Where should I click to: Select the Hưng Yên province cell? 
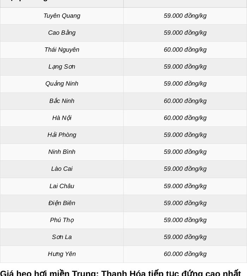(x=62, y=254)
